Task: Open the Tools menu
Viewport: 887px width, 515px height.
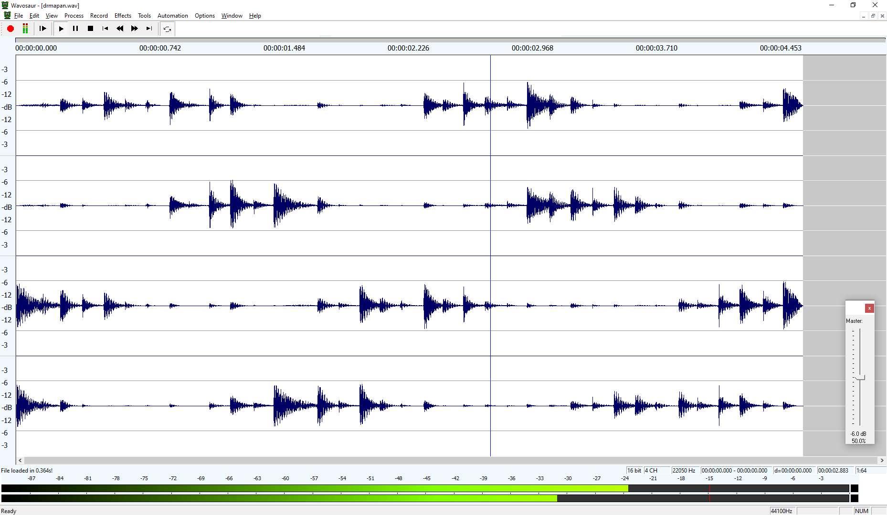Action: tap(144, 16)
